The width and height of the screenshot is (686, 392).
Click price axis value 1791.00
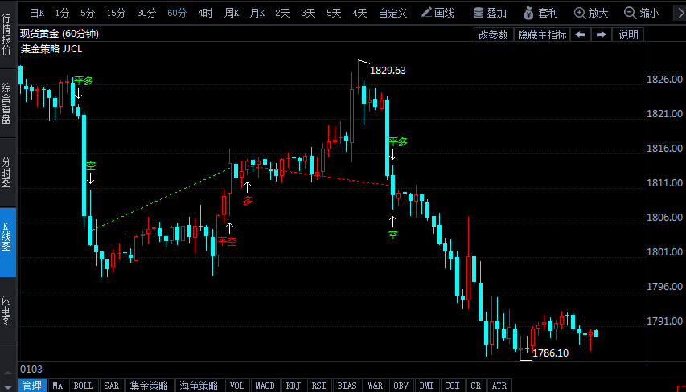[664, 321]
